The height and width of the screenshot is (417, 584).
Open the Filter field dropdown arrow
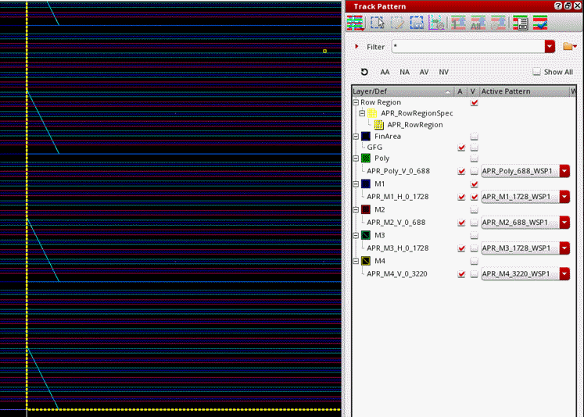coord(550,47)
